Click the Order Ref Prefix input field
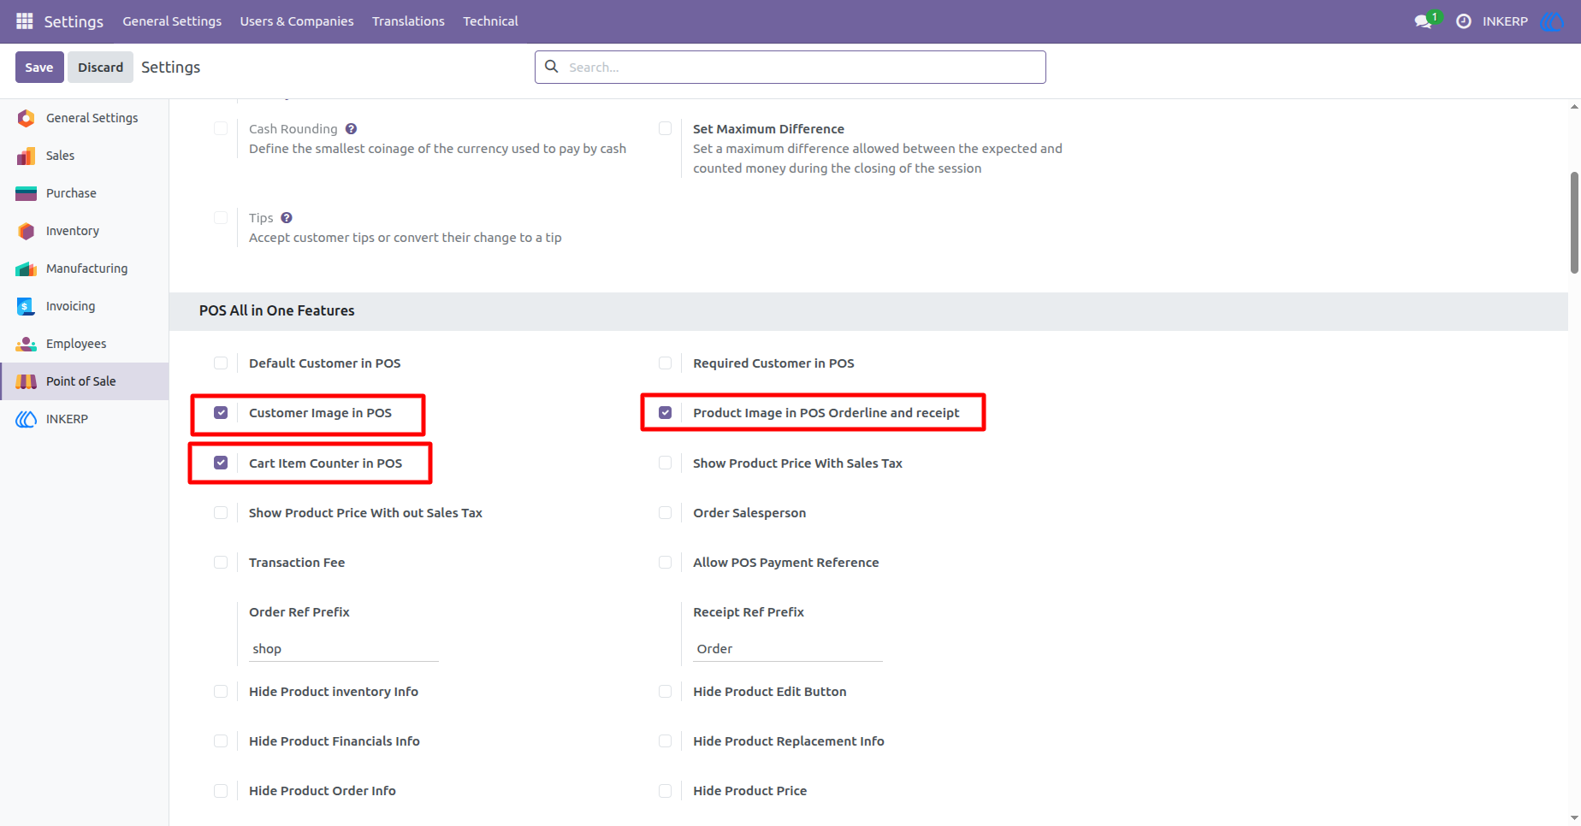 (x=343, y=649)
